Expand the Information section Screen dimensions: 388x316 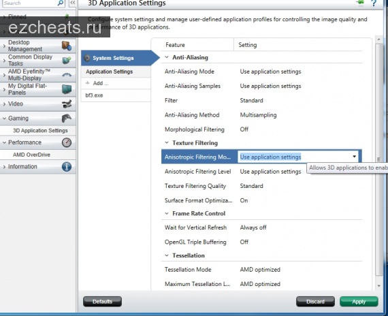tap(4, 167)
